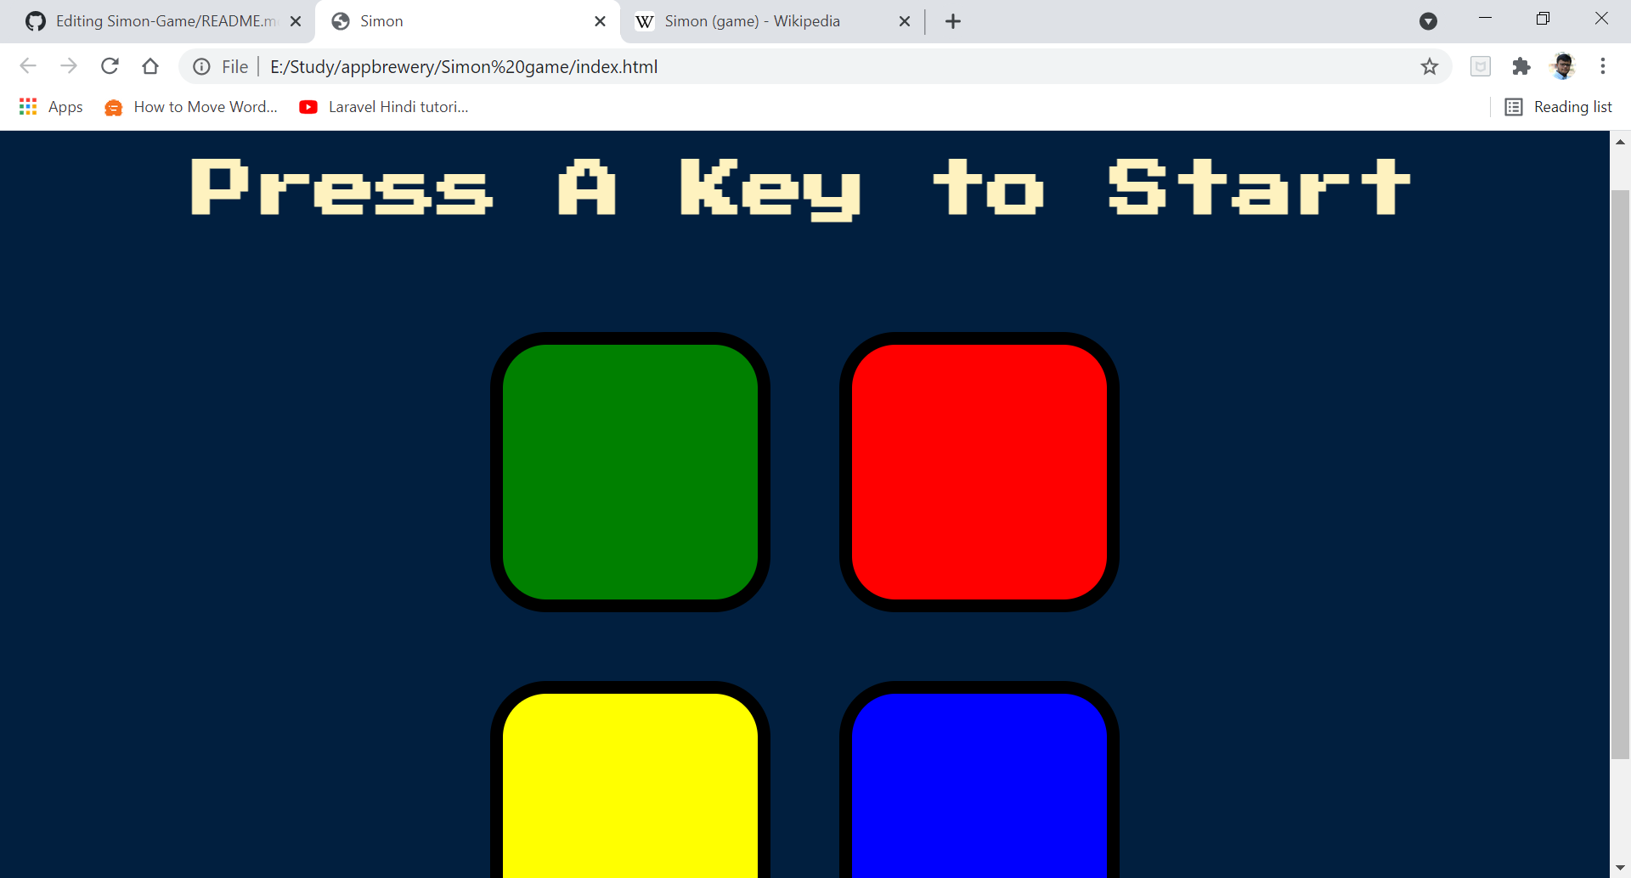The image size is (1631, 878).
Task: Click the red Simon game pad
Action: click(979, 472)
